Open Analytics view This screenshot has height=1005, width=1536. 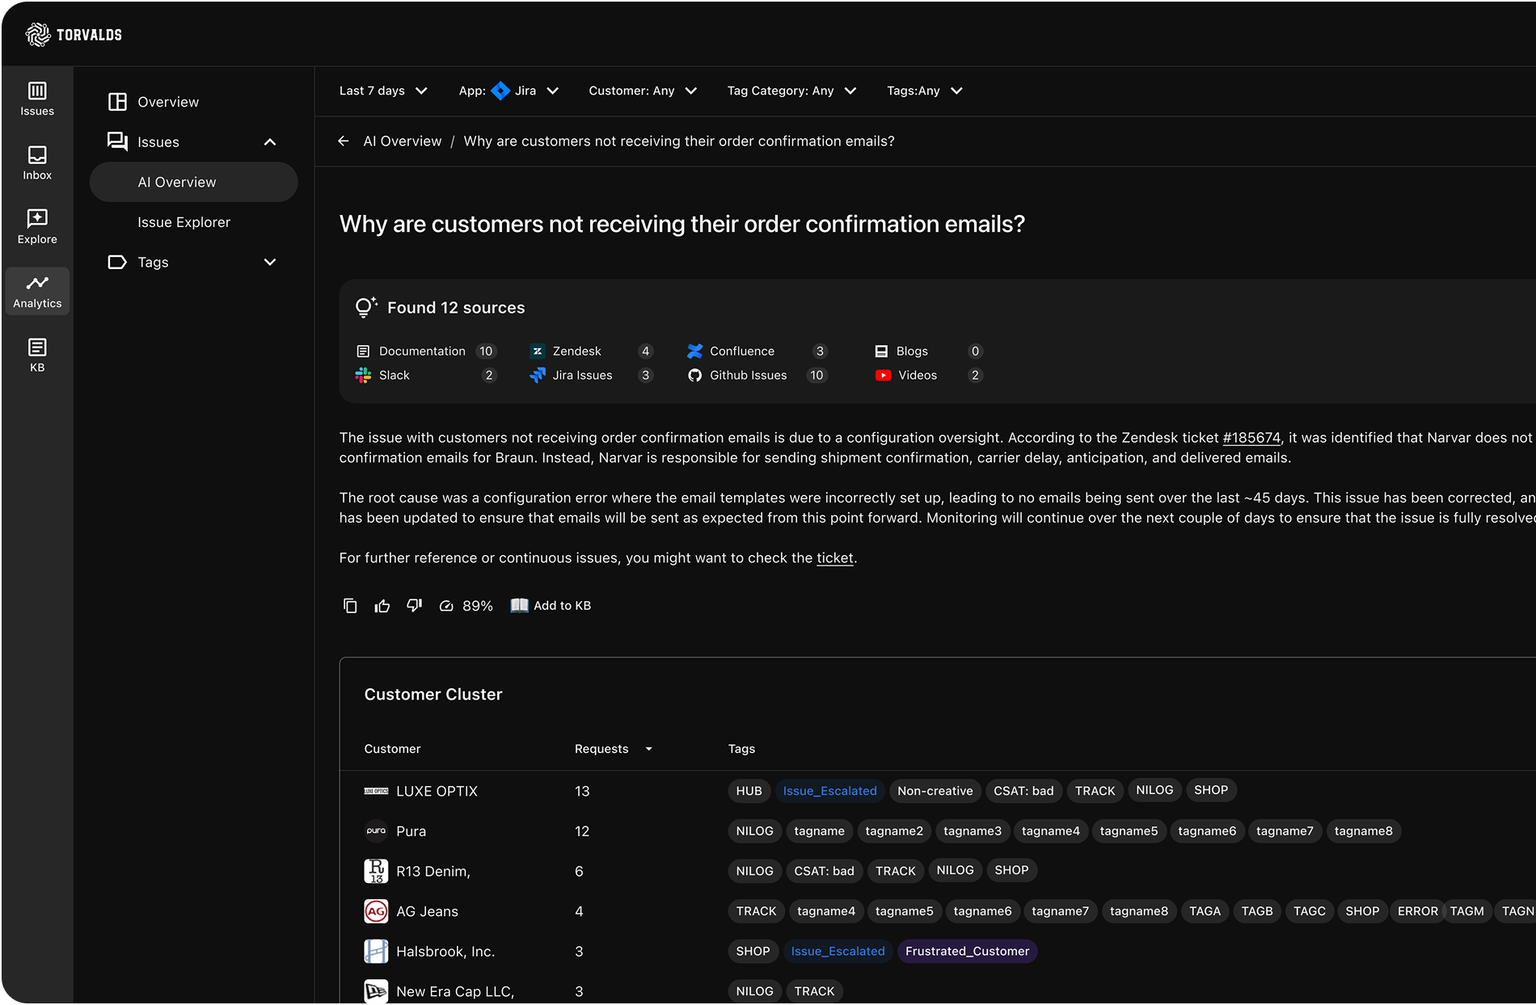pos(37,291)
